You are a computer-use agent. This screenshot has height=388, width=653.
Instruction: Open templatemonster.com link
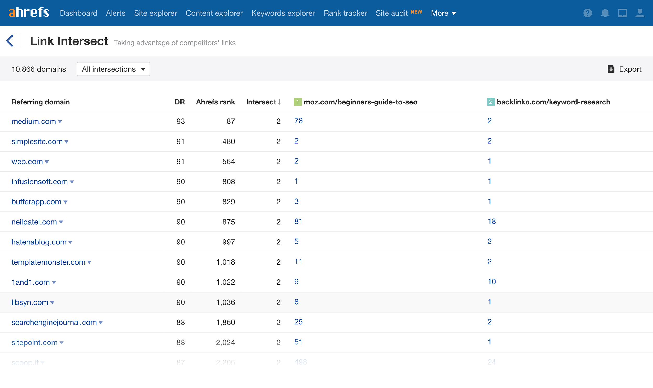point(48,262)
